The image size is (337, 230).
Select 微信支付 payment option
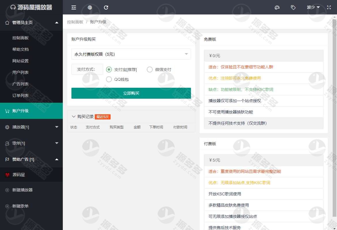point(149,70)
